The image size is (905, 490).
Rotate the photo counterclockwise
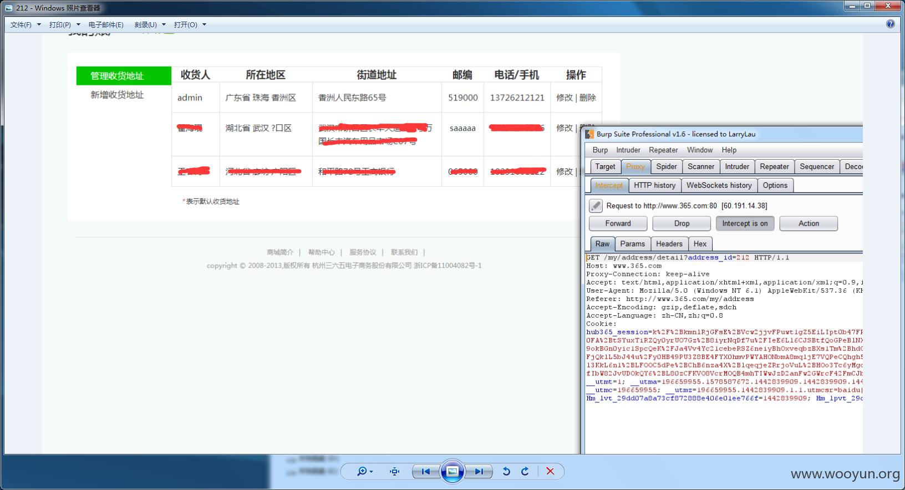tap(506, 472)
